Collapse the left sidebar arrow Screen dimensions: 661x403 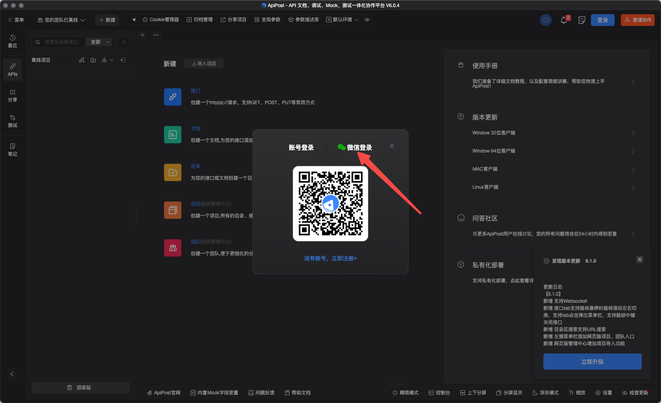pos(12,374)
